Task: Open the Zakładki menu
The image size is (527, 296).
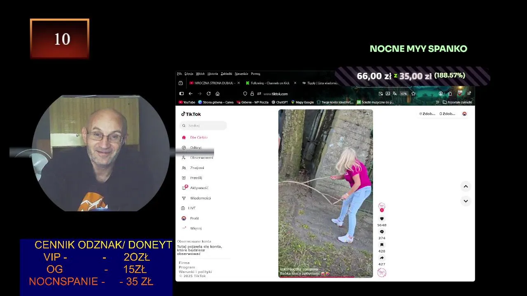Action: click(x=226, y=74)
